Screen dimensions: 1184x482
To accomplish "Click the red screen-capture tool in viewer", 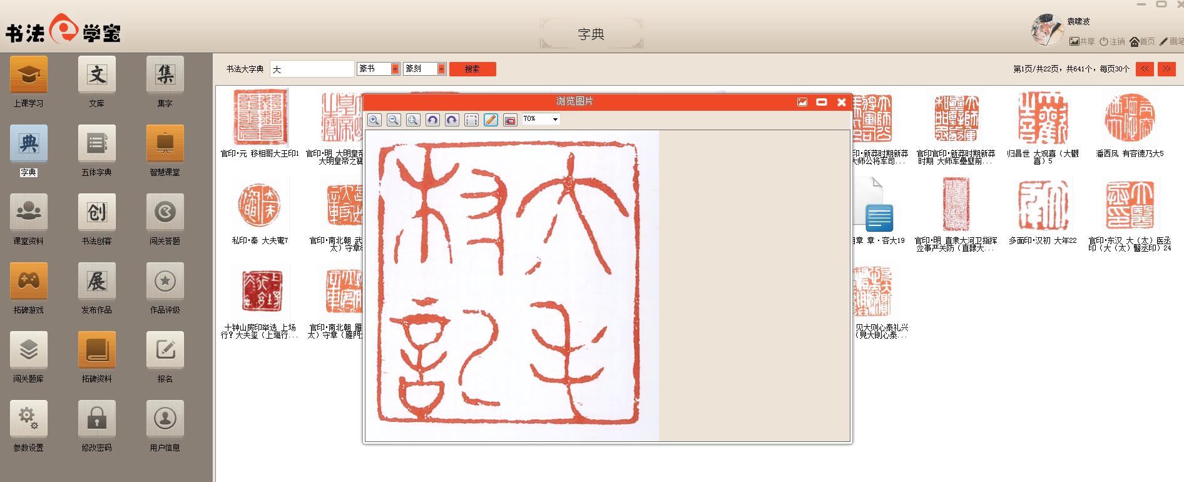I will 510,120.
